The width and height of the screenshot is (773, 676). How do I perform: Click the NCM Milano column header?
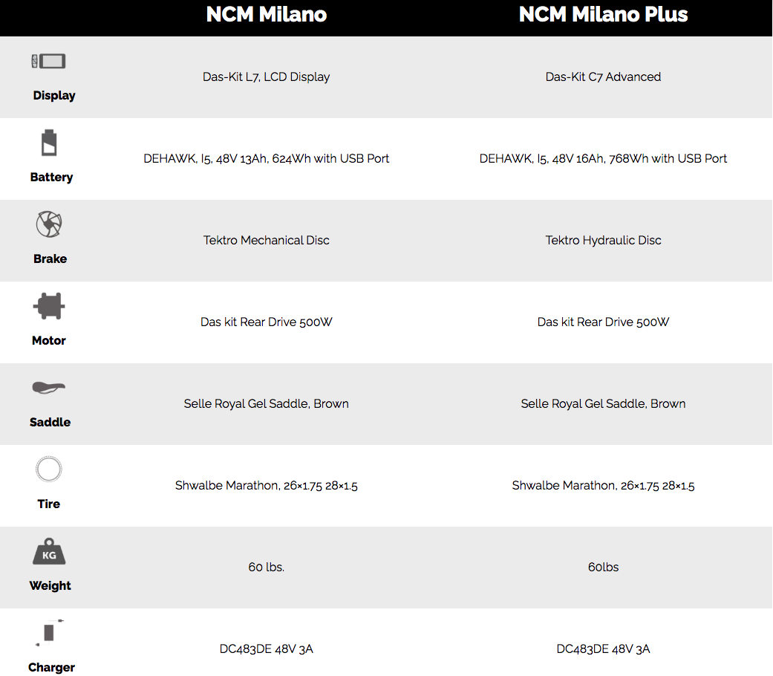(266, 15)
